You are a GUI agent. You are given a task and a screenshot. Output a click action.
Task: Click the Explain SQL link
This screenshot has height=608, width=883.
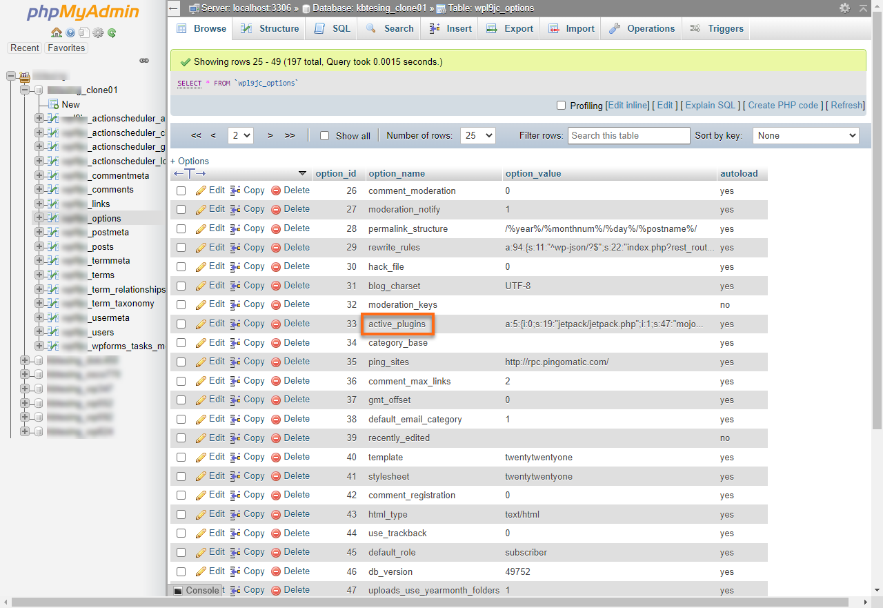pos(710,105)
